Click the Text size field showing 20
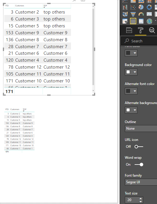Viewport: 157px width, 204px height. pyautogui.click(x=132, y=200)
